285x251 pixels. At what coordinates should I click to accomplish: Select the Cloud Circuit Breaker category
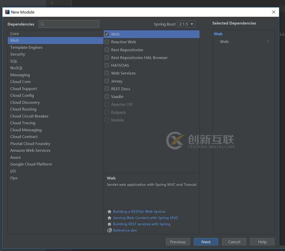(55, 116)
